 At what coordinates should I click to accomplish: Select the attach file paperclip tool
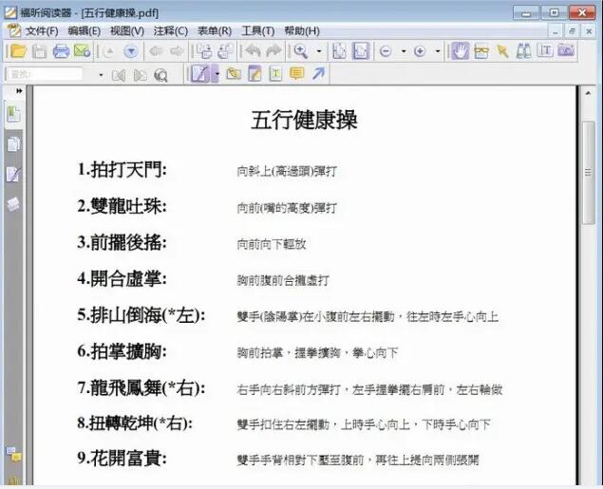(x=233, y=73)
